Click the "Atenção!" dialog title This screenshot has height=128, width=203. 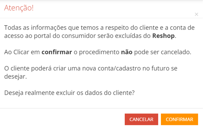(19, 8)
